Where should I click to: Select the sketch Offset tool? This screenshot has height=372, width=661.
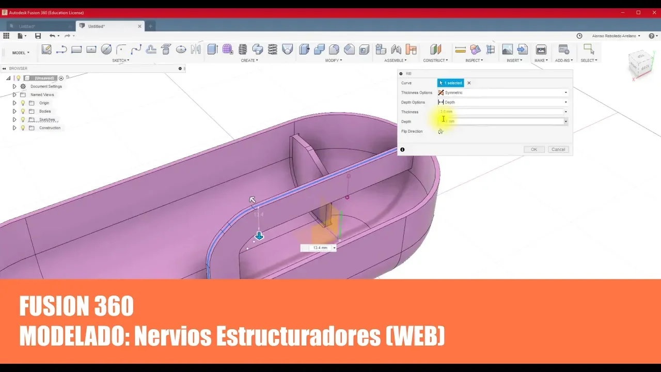[x=151, y=50]
